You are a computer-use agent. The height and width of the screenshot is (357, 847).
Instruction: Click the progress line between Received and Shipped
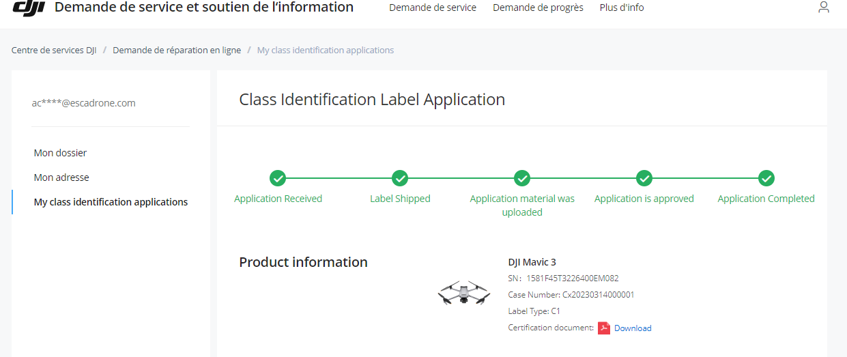click(x=339, y=178)
